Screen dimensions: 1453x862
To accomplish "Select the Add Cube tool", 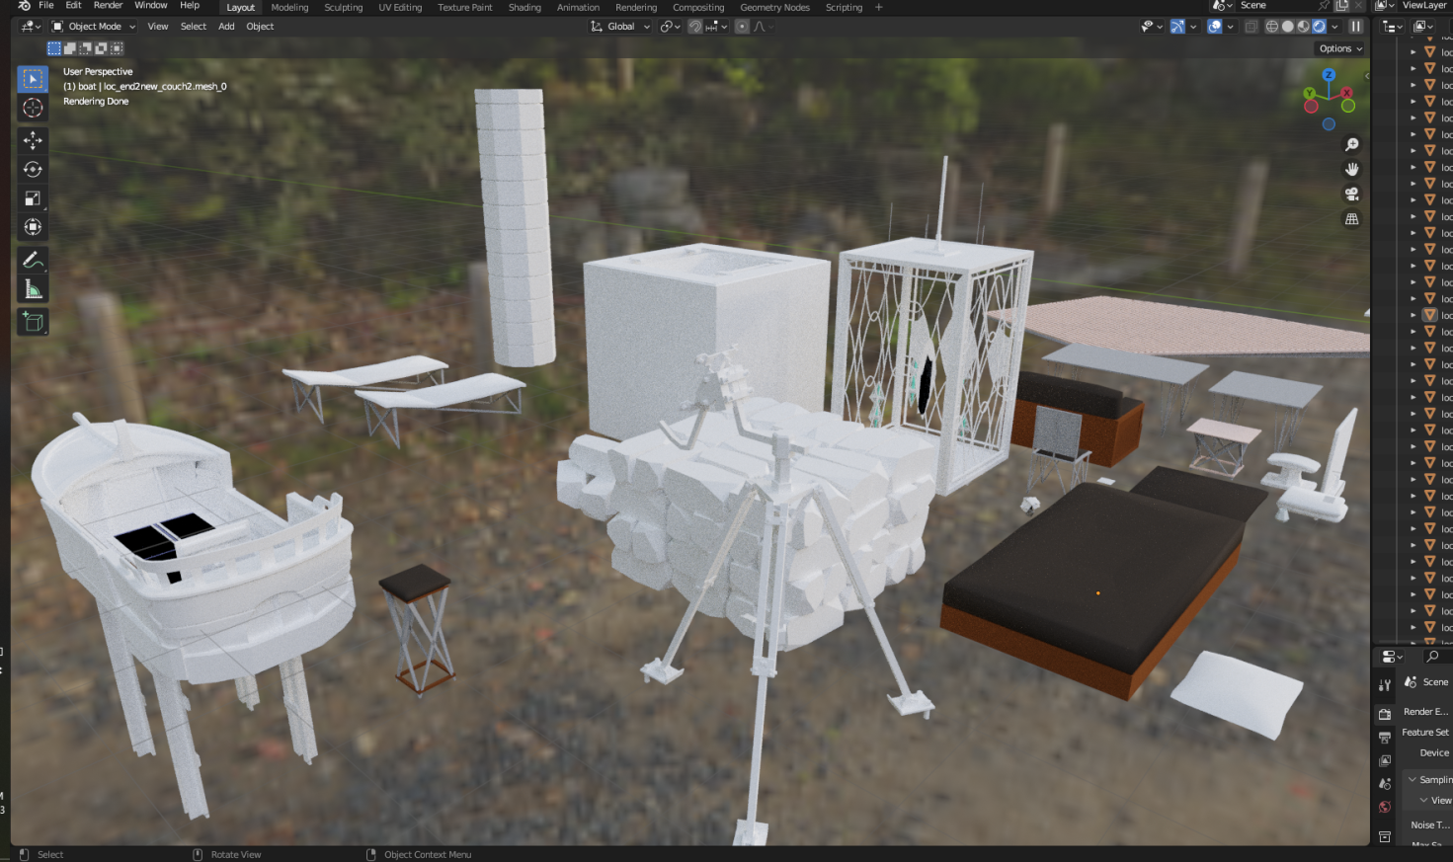I will point(33,322).
